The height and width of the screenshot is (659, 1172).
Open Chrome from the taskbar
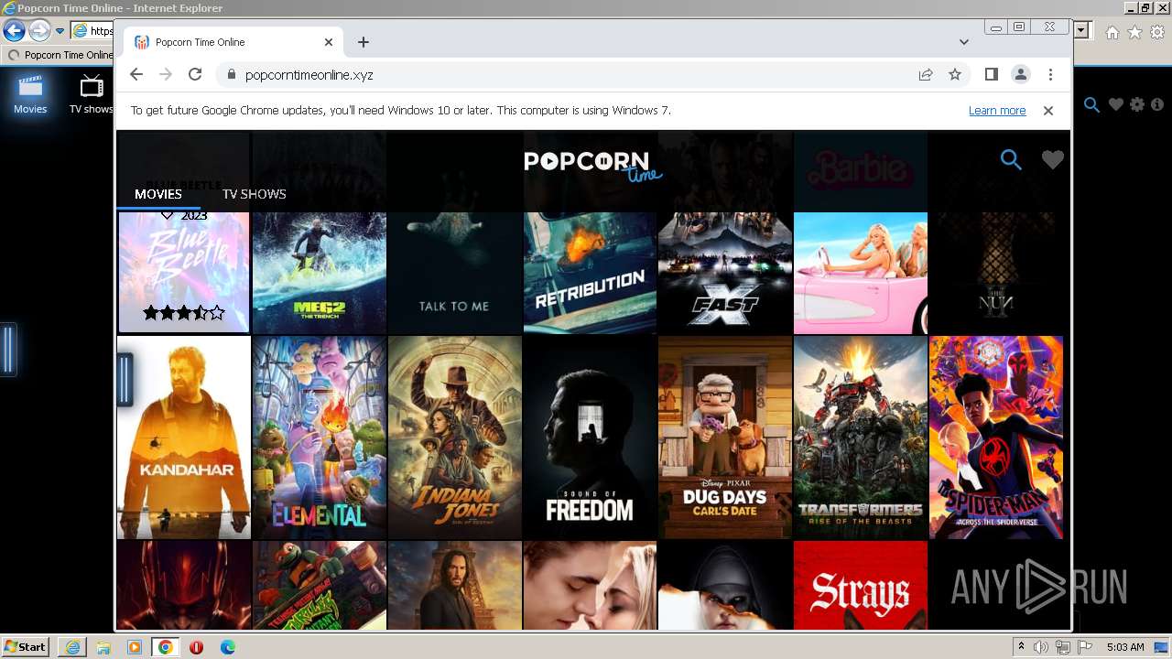(165, 647)
